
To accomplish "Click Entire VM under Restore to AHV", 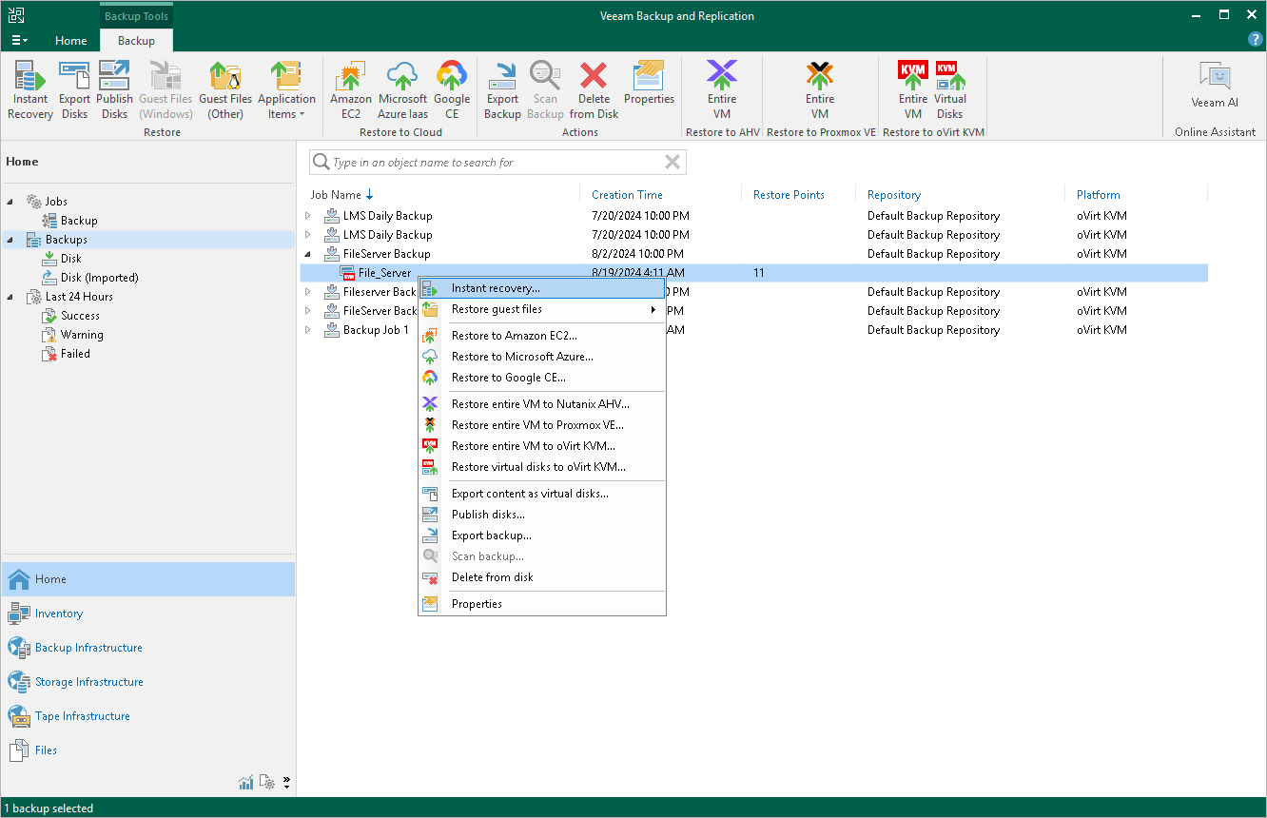I will point(722,90).
